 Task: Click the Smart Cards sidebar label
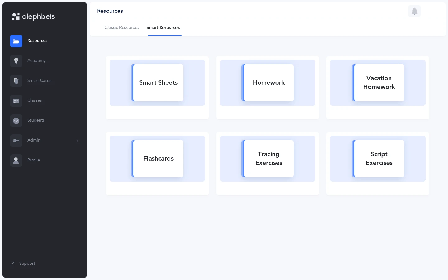[x=39, y=80]
